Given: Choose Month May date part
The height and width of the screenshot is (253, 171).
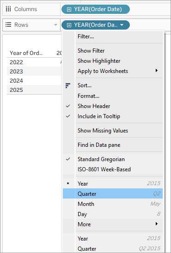Looking at the screenshot, I should point(113,204).
